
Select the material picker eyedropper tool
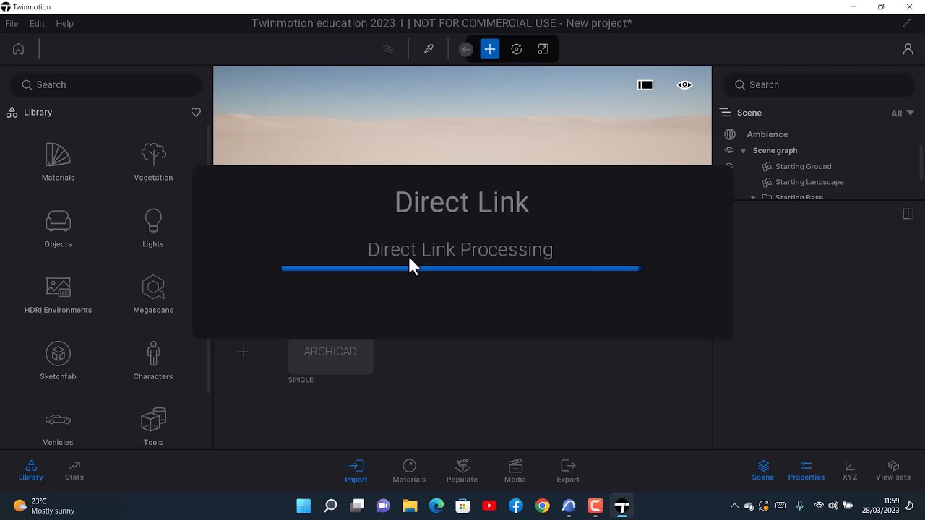coord(429,49)
